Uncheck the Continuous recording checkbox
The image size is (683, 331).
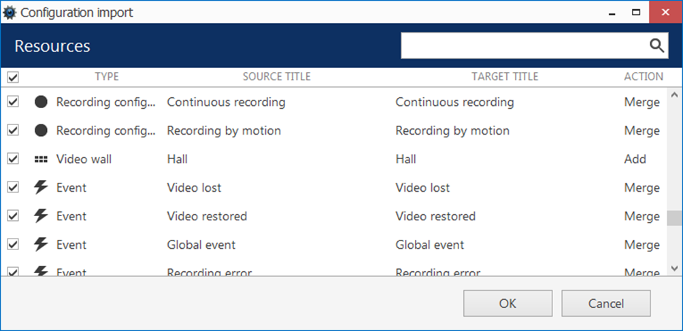(x=13, y=102)
